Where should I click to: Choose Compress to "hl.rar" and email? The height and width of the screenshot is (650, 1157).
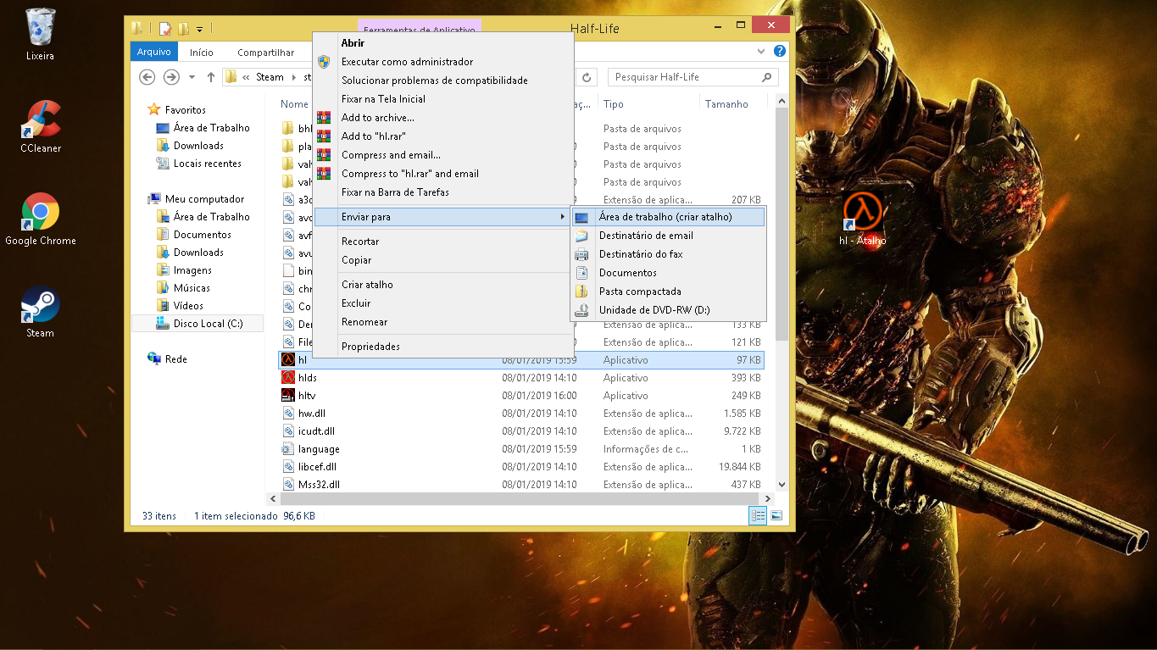tap(444, 174)
